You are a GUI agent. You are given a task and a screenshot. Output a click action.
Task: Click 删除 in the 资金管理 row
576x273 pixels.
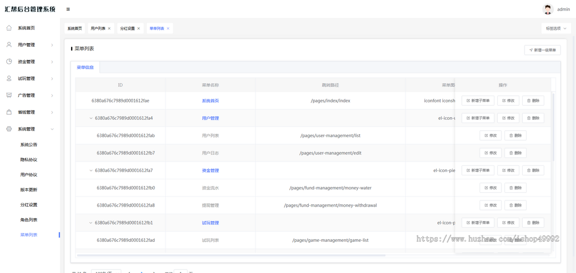click(x=533, y=170)
